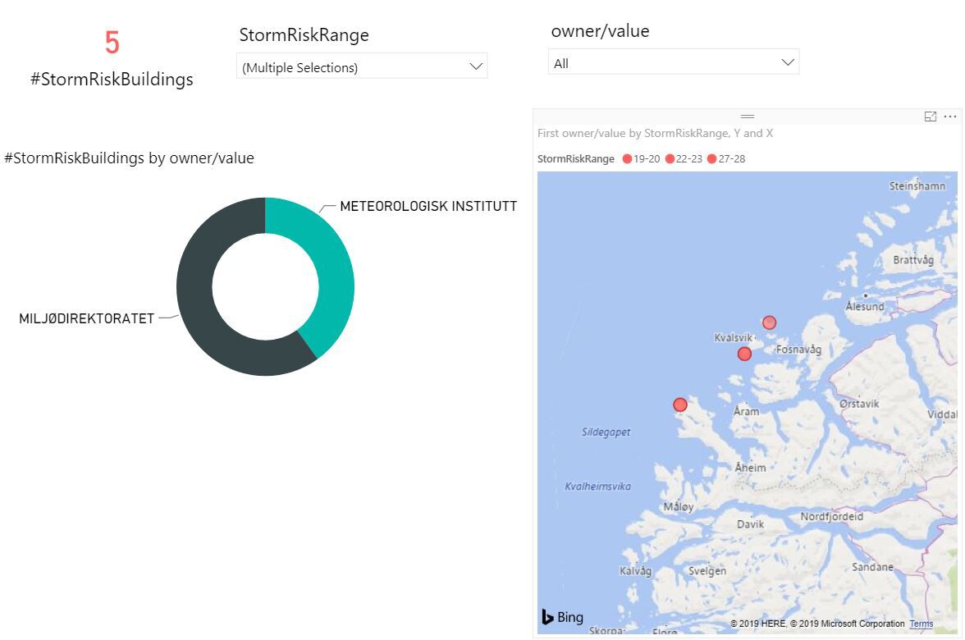Click map marker north of Fosnavåg
The height and width of the screenshot is (640, 965).
point(770,322)
